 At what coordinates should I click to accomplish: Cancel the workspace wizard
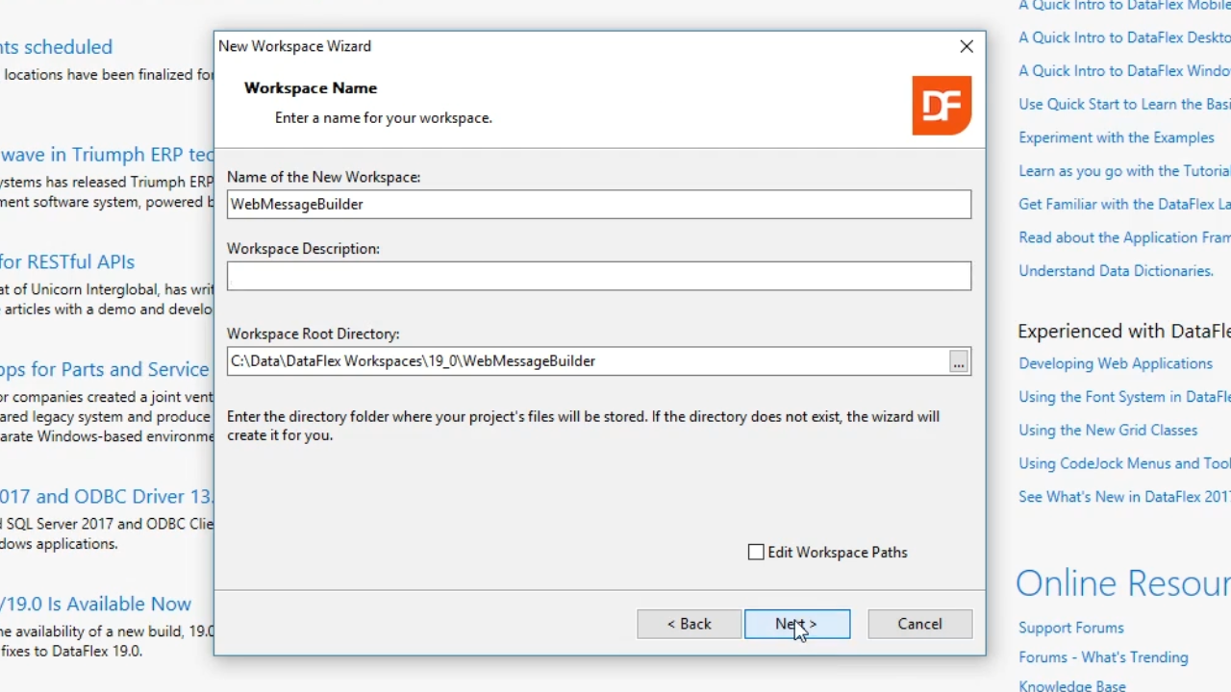(x=919, y=624)
